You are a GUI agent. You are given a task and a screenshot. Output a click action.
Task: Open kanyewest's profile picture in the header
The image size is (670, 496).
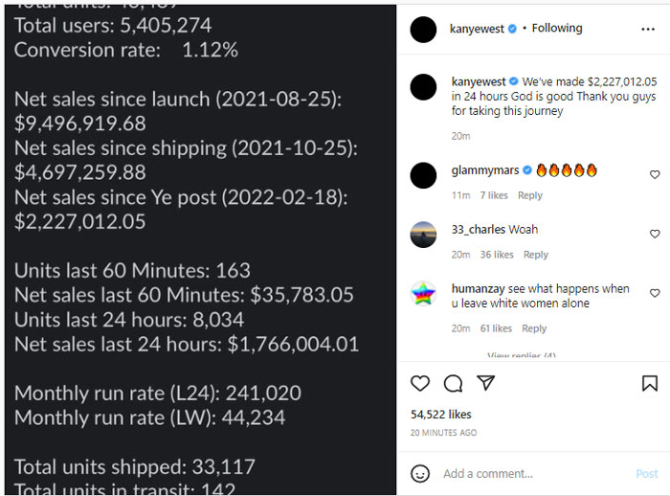click(423, 29)
